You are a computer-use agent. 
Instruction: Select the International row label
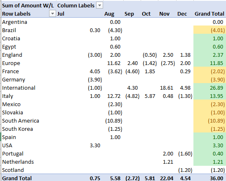tap(19, 88)
